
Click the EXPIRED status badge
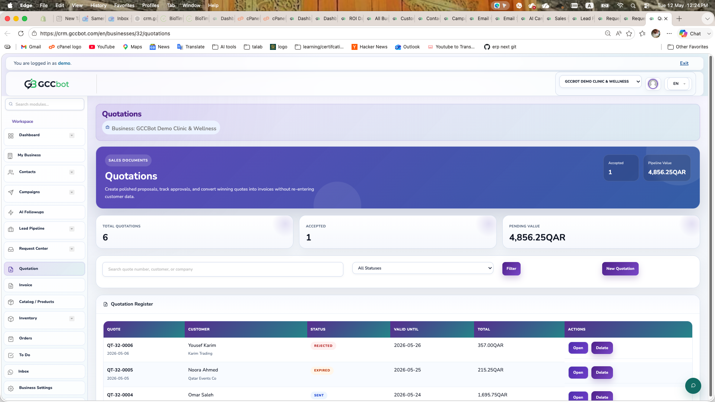[322, 370]
